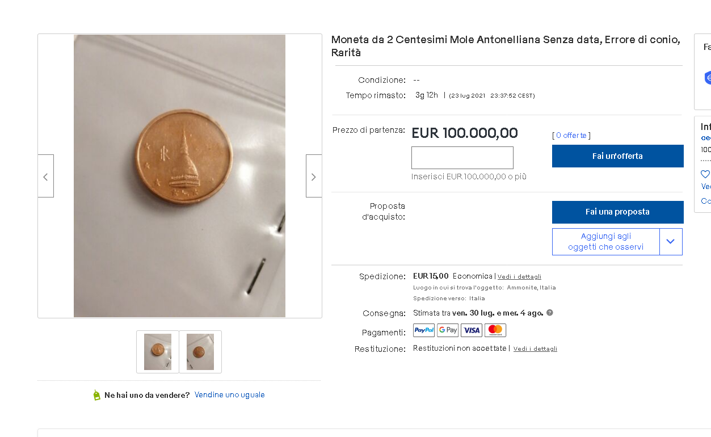Screen dimensions: 711x437
Task: Click Aggiungi agli oggetti che osservi
Action: [x=606, y=242]
